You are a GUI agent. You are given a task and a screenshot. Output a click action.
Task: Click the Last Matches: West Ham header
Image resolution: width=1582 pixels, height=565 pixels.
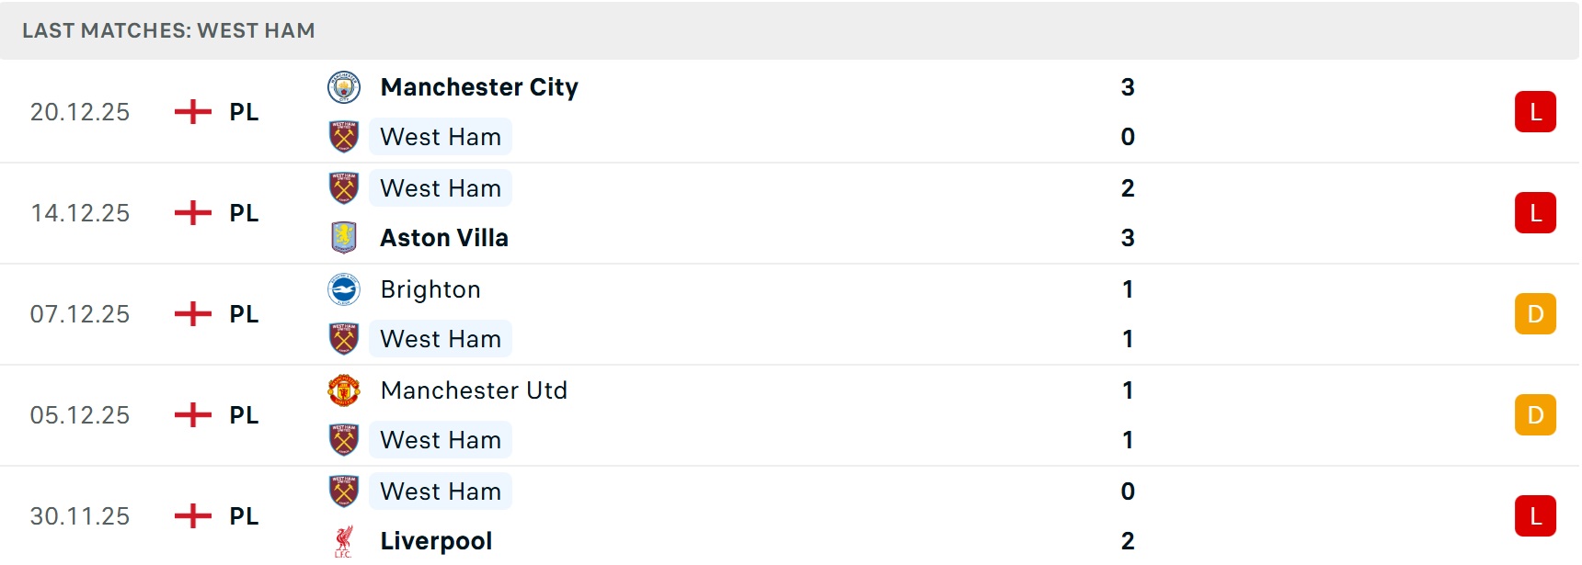pyautogui.click(x=168, y=30)
